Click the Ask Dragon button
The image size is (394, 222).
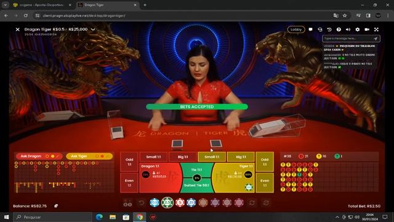tap(39, 156)
